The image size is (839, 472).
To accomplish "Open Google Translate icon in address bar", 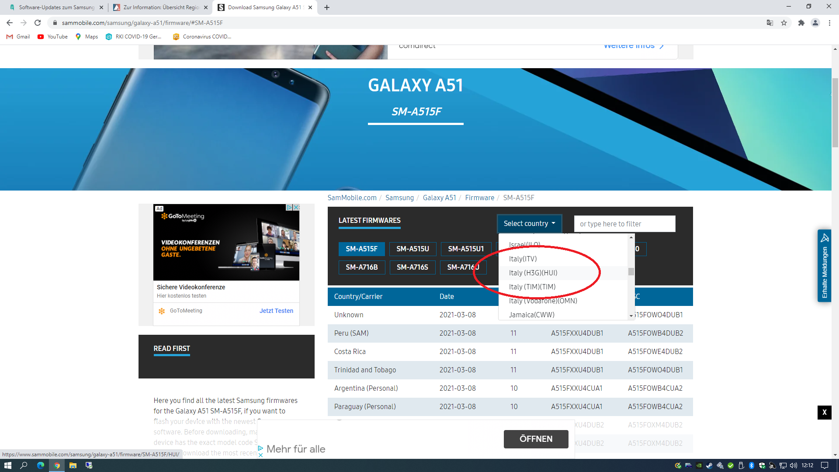I will 770,23.
